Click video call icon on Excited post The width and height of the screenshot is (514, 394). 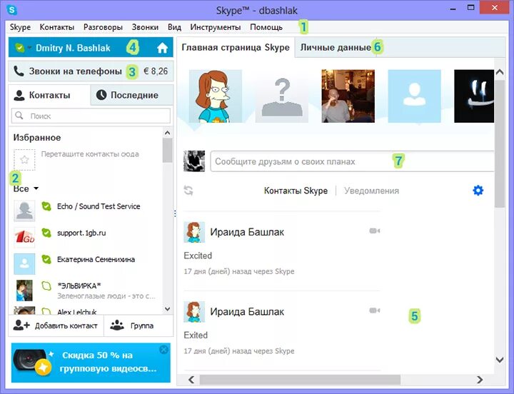pyautogui.click(x=375, y=231)
